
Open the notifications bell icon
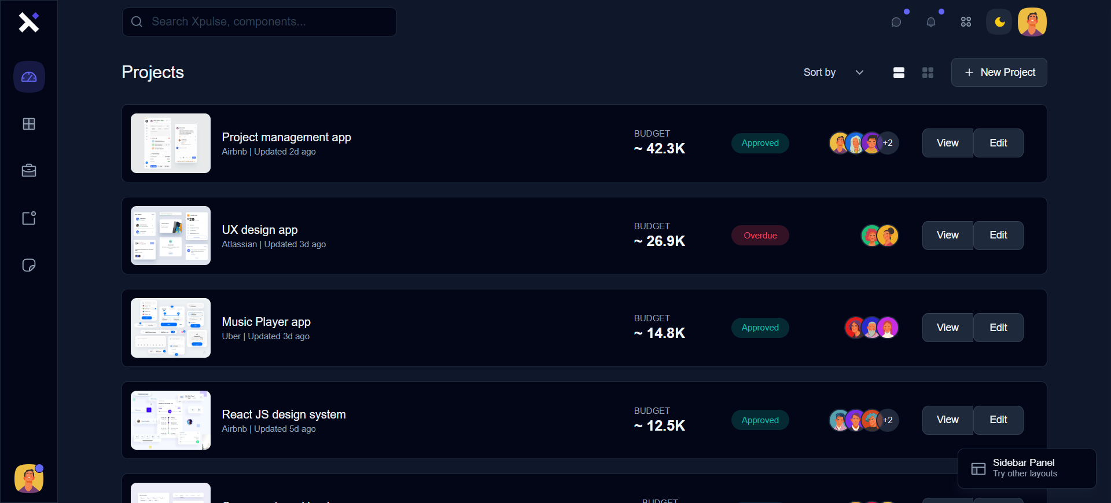click(931, 22)
